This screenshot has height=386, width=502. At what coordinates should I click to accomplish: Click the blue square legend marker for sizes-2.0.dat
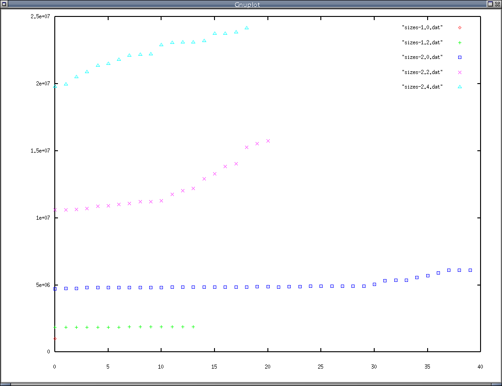click(x=460, y=58)
